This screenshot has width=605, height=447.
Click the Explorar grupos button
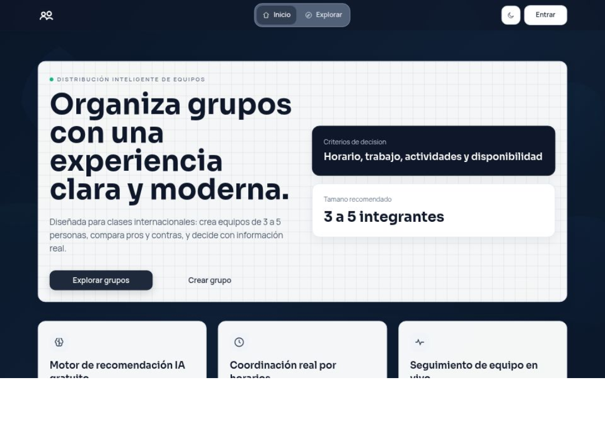(101, 281)
